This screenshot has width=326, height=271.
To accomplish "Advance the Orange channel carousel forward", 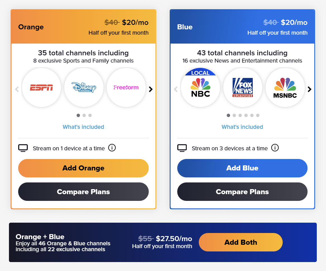I will 150,89.
